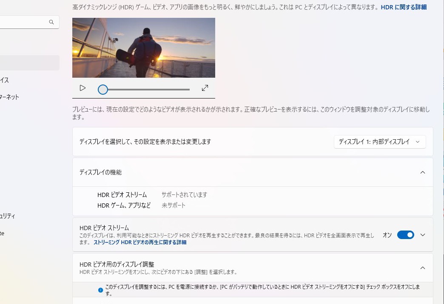
Task: Click the サポートされています status text
Action: pos(184,194)
